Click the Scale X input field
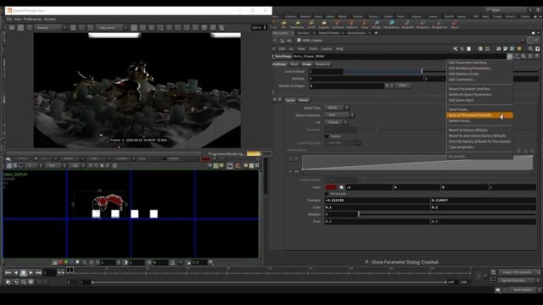Screen dimensions: 543x305 pyautogui.click(x=377, y=207)
